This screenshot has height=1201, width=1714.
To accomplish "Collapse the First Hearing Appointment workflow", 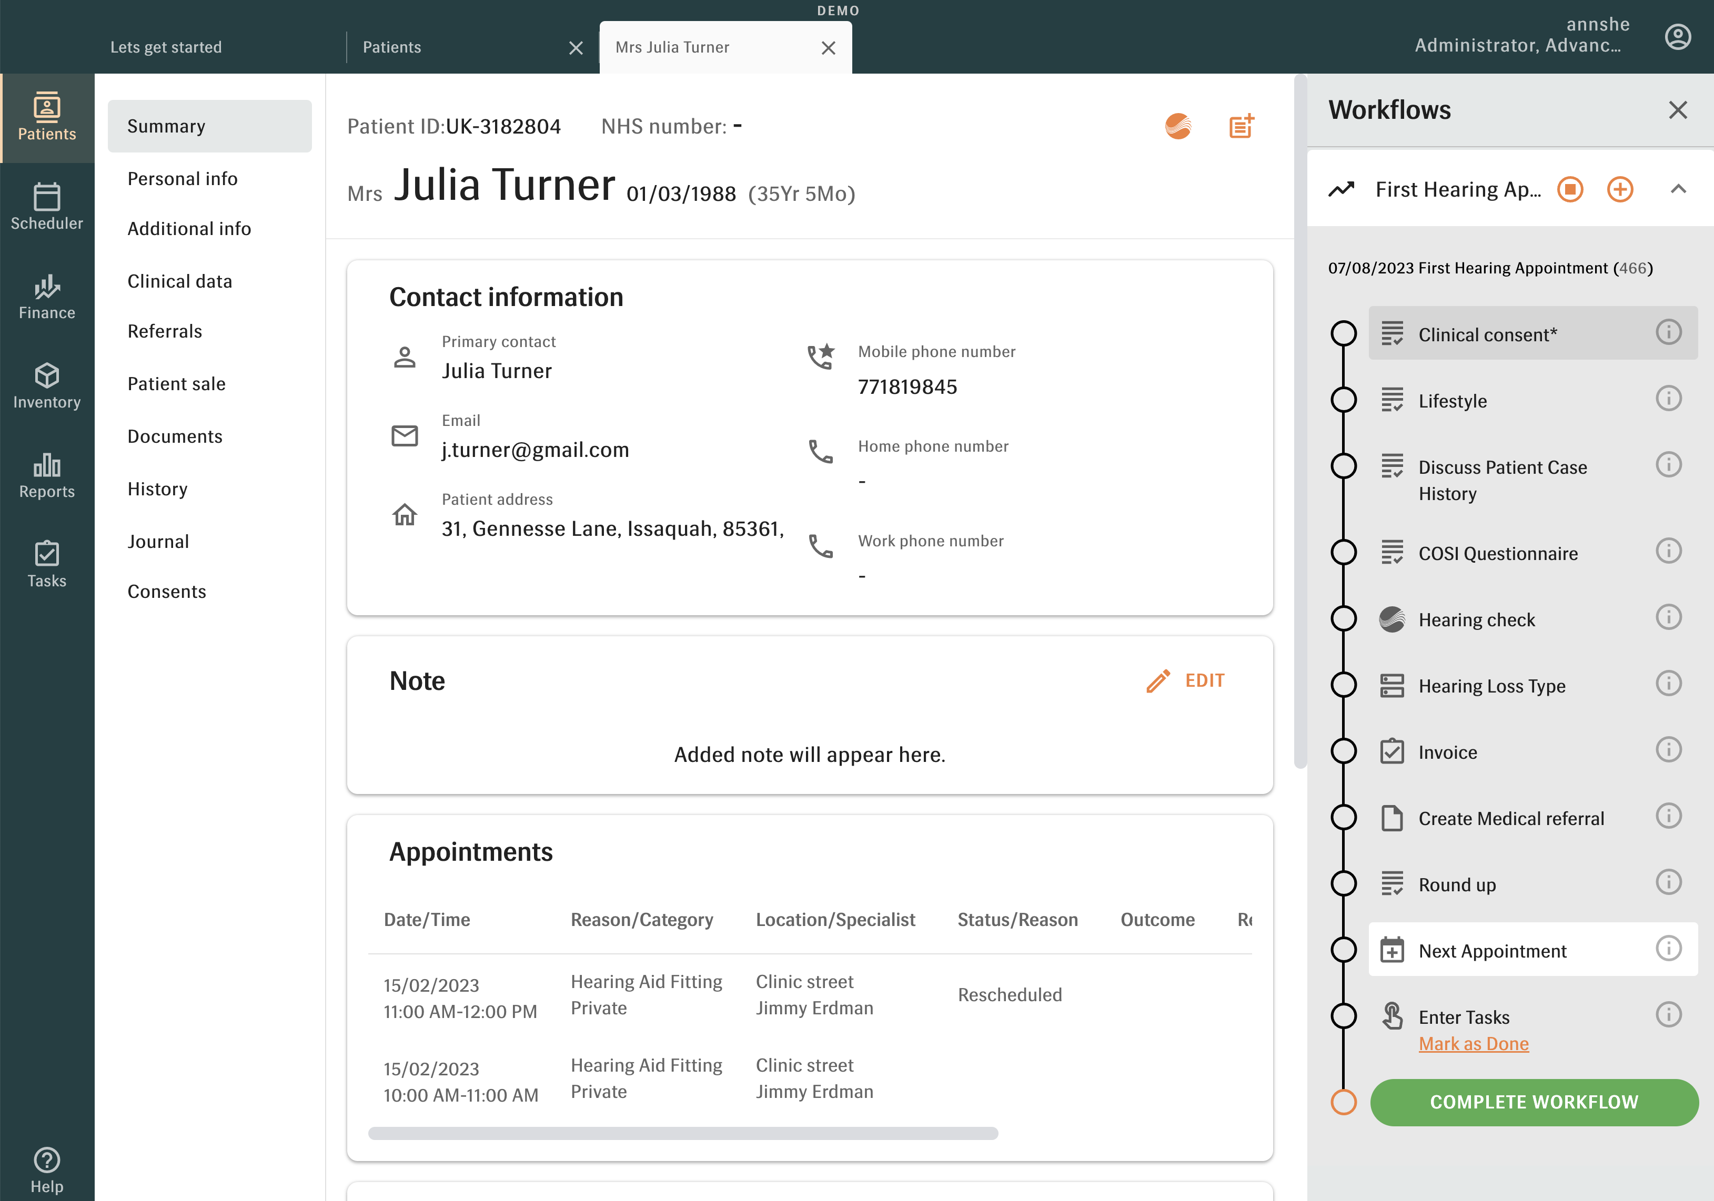I will point(1677,189).
